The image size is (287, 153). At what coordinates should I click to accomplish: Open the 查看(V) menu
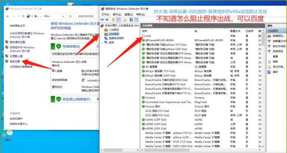(x=129, y=15)
